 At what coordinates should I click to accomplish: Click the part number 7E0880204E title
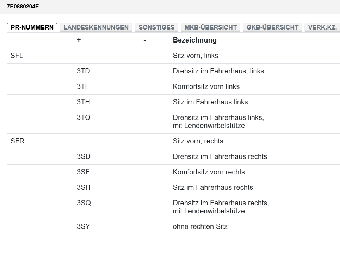[x=23, y=7]
